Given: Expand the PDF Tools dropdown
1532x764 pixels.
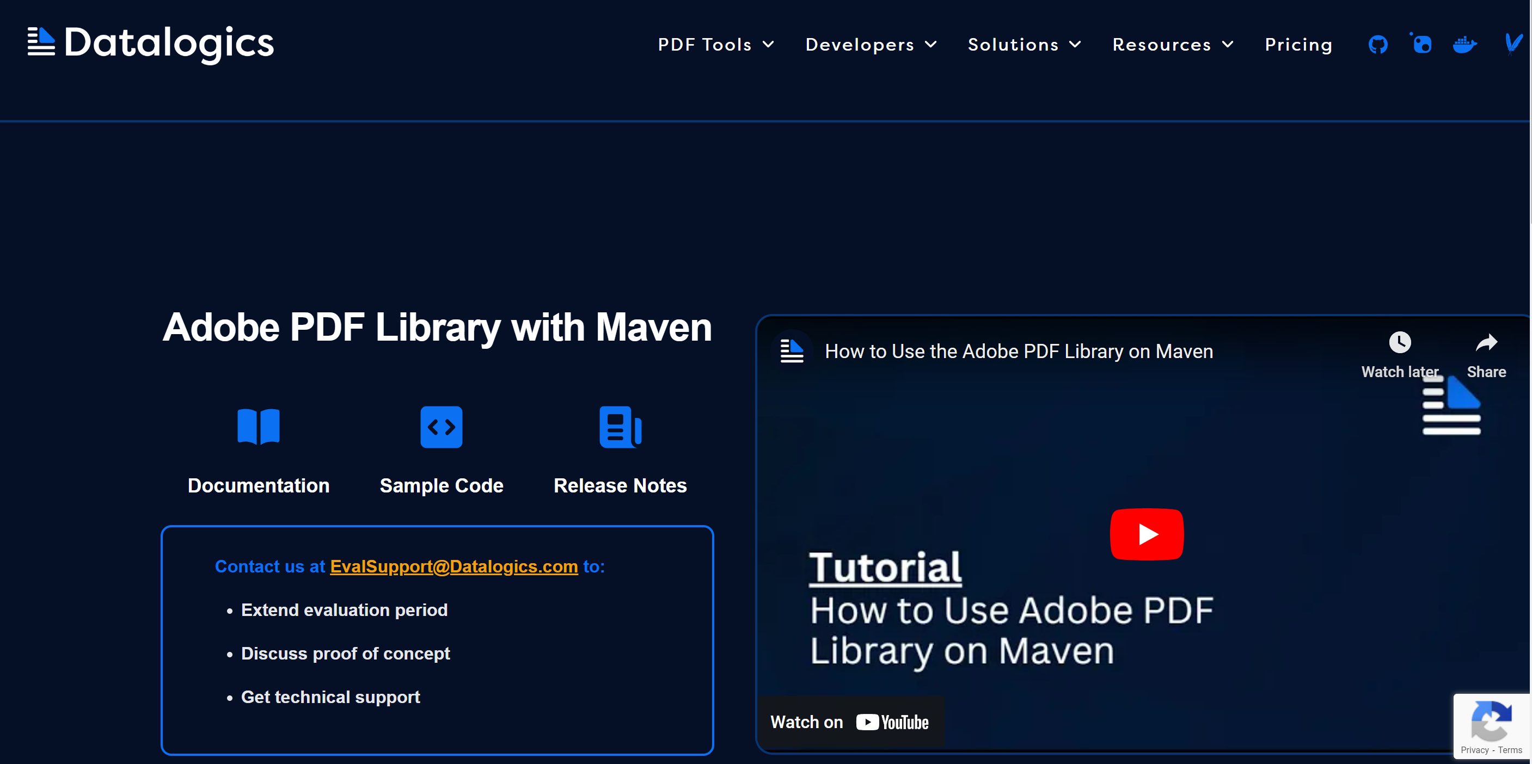Looking at the screenshot, I should (715, 44).
